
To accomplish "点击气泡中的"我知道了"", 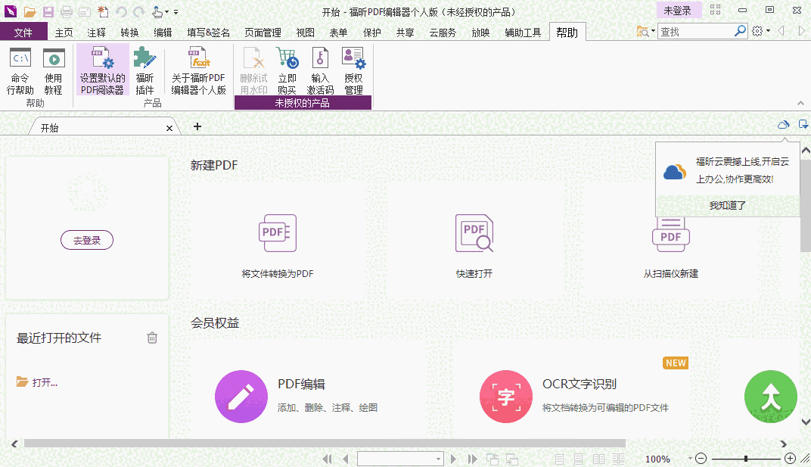I will point(727,204).
